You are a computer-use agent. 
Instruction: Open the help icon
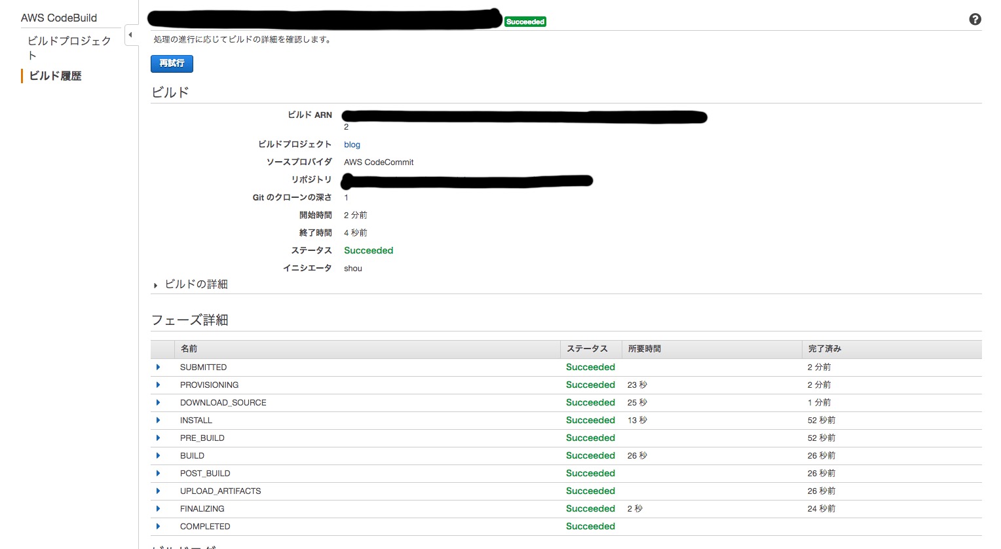click(x=975, y=20)
